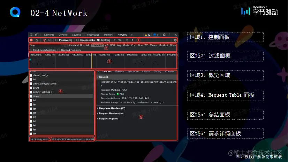The height and width of the screenshot is (162, 288).
Task: Filter requests by Img type
Action: tap(119, 45)
